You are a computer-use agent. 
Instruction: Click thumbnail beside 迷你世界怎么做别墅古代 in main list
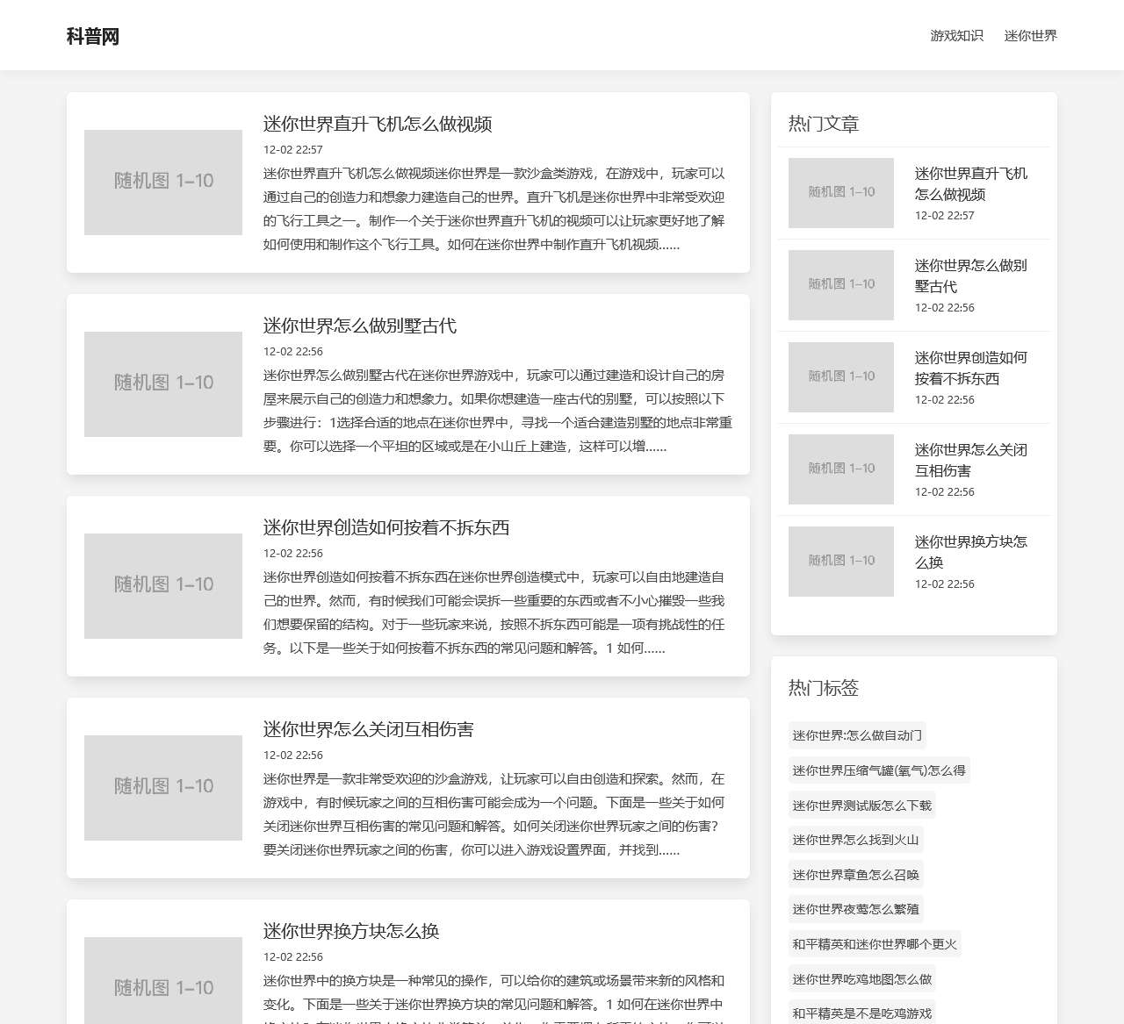pos(163,384)
